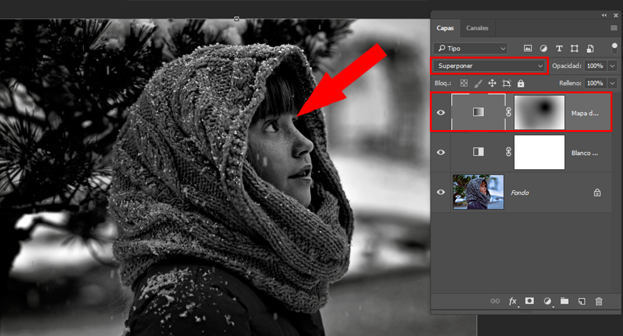The height and width of the screenshot is (336, 623).
Task: Lock transparent pixels
Action: tap(464, 83)
